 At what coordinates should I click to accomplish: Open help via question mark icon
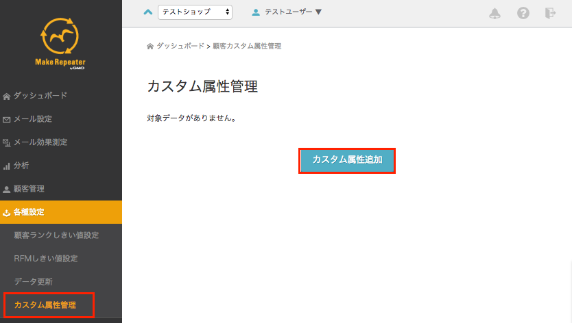click(523, 13)
